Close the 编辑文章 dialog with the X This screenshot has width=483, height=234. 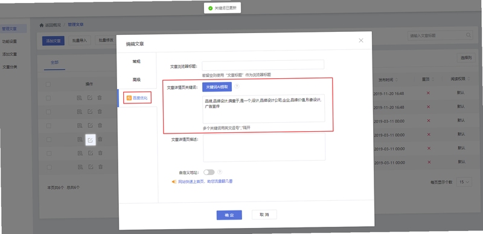tap(361, 40)
